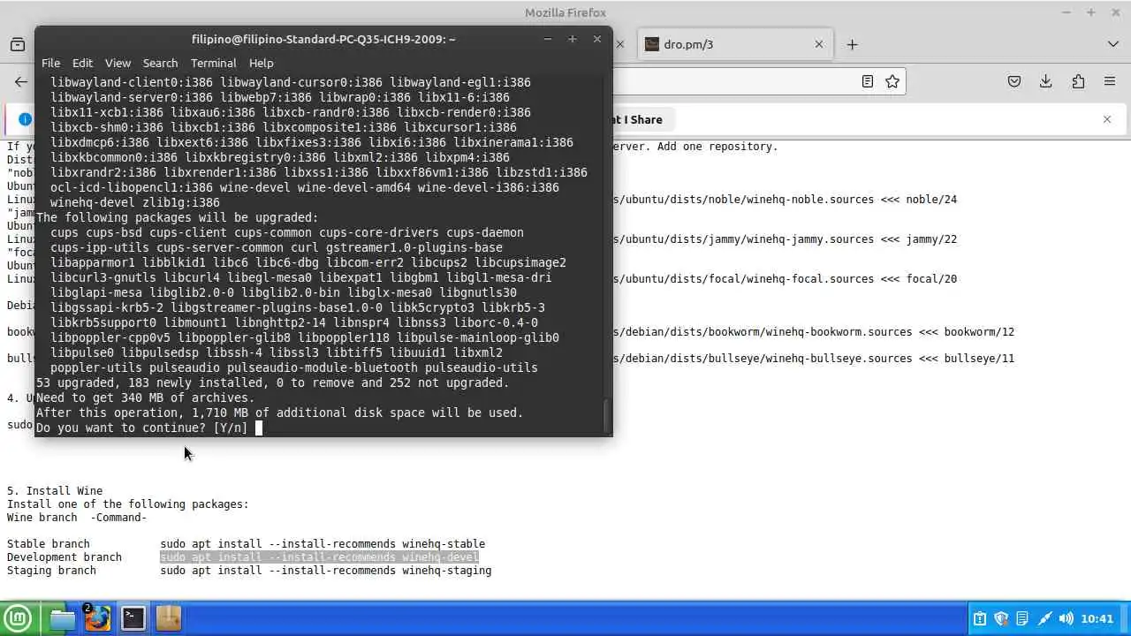
Task: Toggle reader view in Firefox address bar
Action: click(x=868, y=81)
